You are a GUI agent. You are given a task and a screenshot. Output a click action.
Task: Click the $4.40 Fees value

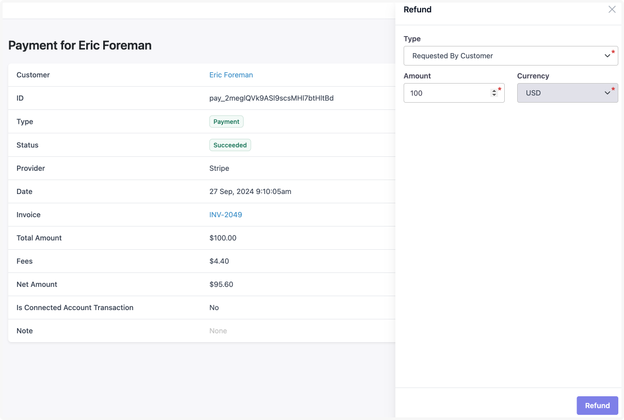coord(219,261)
